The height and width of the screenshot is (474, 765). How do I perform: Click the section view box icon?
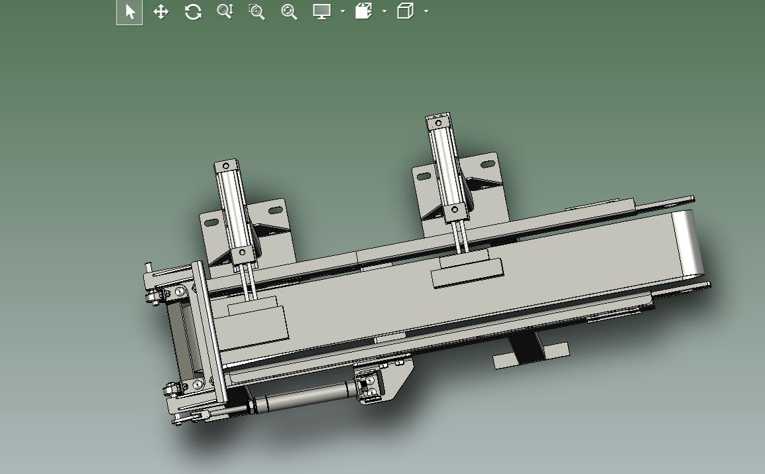pyautogui.click(x=363, y=11)
